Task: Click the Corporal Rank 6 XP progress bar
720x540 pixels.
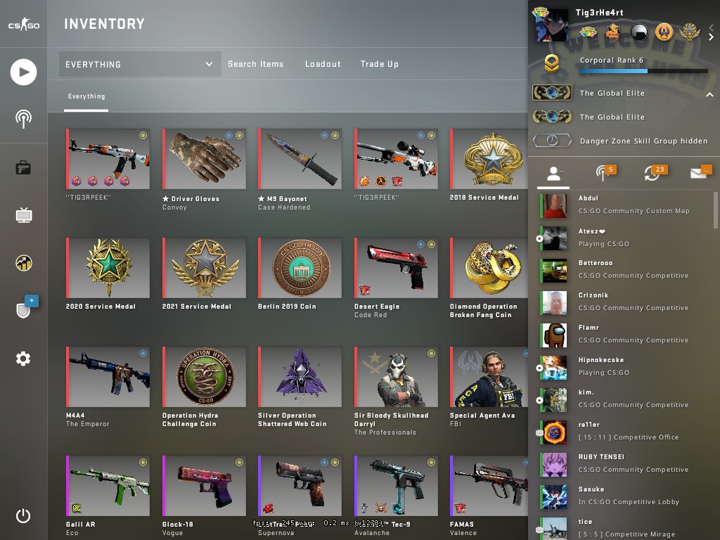Action: pyautogui.click(x=643, y=71)
